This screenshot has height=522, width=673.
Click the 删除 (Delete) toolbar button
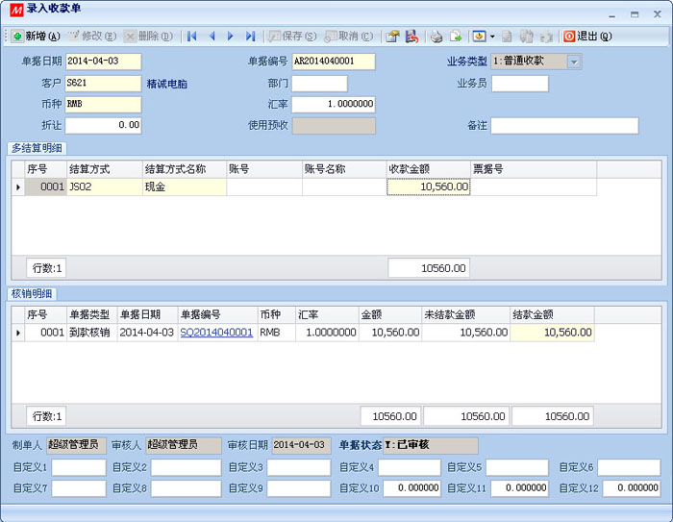click(x=148, y=37)
